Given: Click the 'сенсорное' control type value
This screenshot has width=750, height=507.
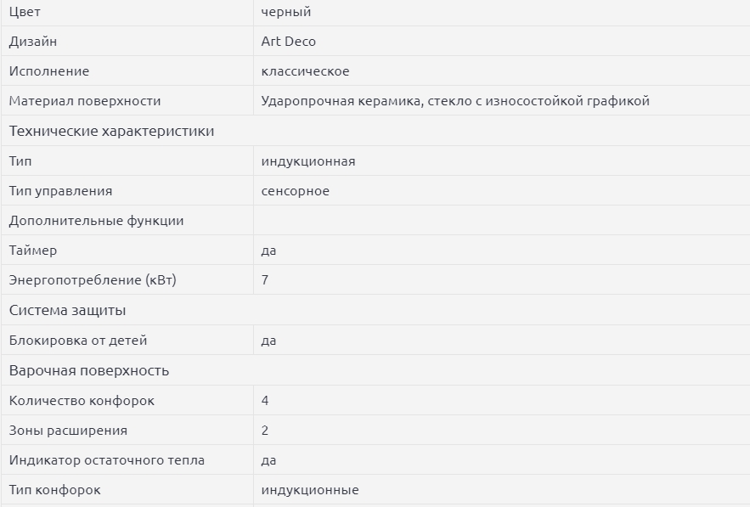Looking at the screenshot, I should tap(296, 191).
